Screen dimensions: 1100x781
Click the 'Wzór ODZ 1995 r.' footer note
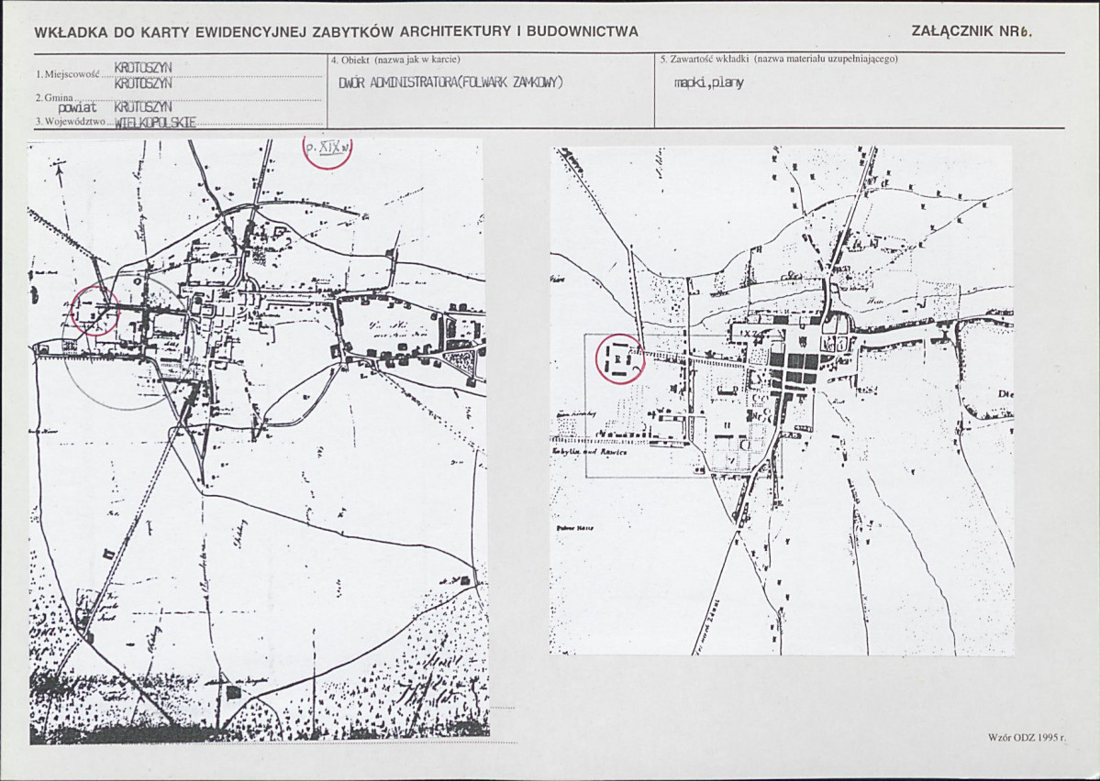[x=1027, y=738]
